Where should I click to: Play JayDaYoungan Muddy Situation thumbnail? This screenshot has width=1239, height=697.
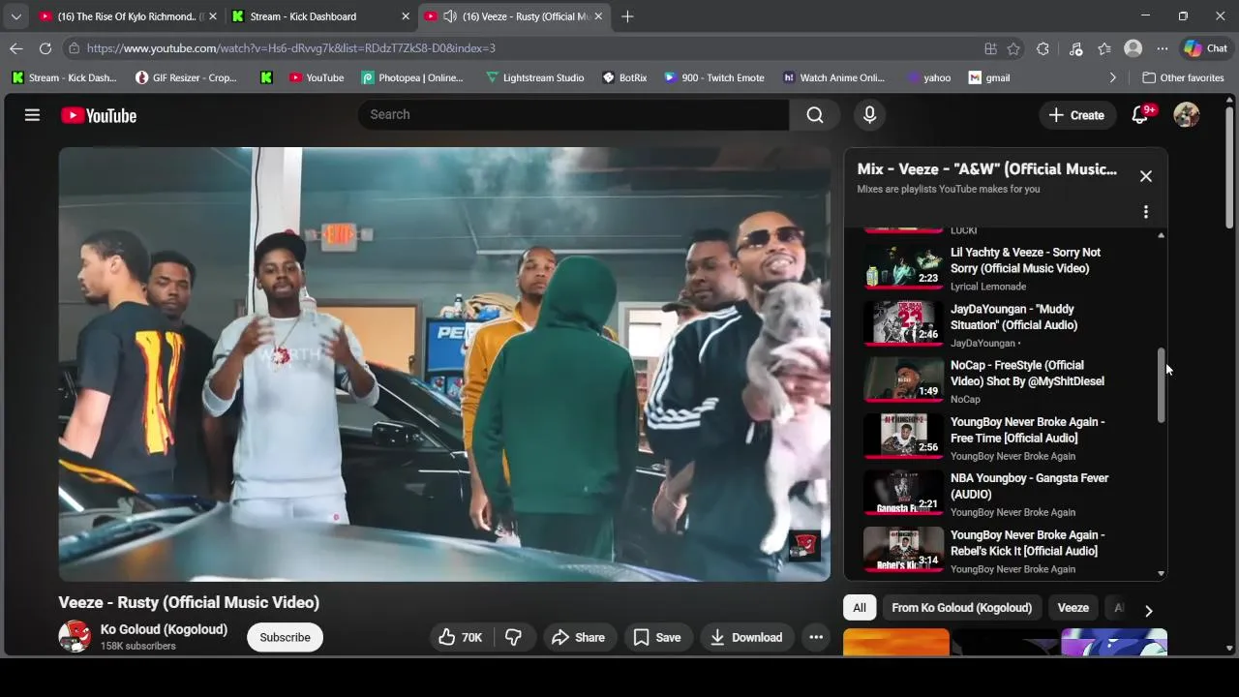903,324
